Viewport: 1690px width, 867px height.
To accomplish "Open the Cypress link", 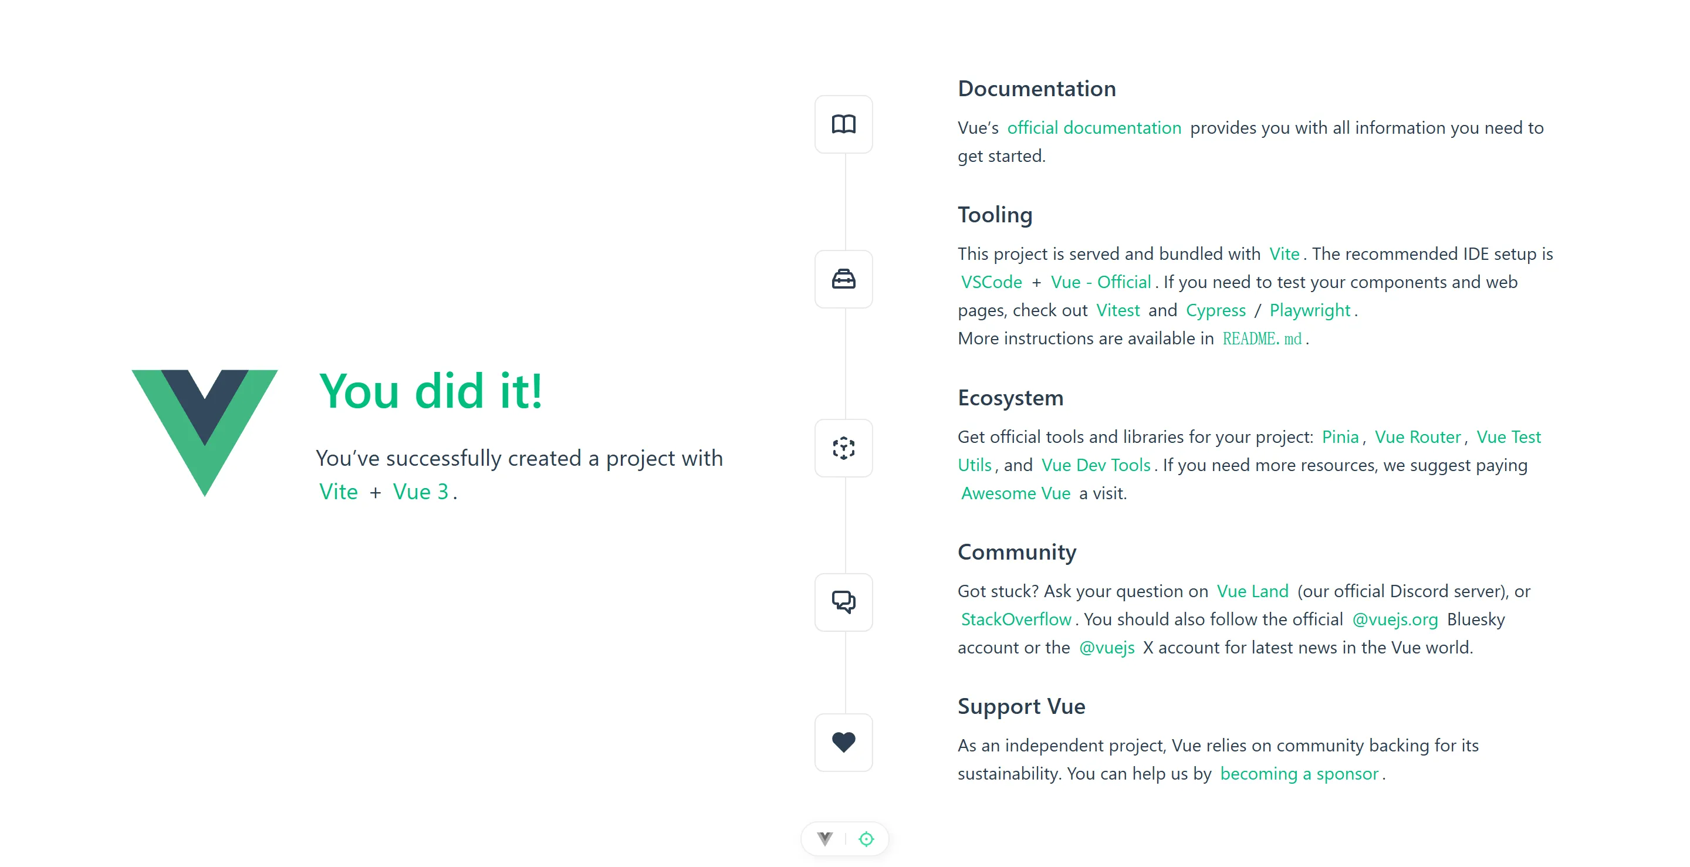I will point(1215,310).
